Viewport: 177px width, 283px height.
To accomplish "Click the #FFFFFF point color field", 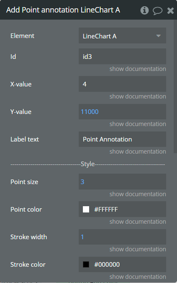I will pos(122,209).
